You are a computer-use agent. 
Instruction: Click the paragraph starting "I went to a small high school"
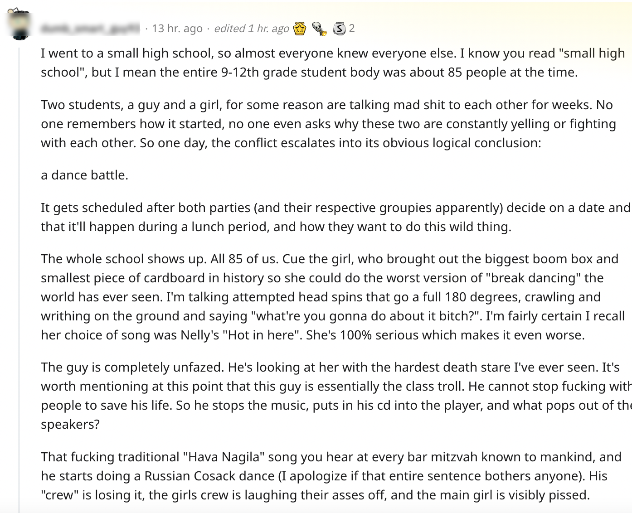click(309, 63)
